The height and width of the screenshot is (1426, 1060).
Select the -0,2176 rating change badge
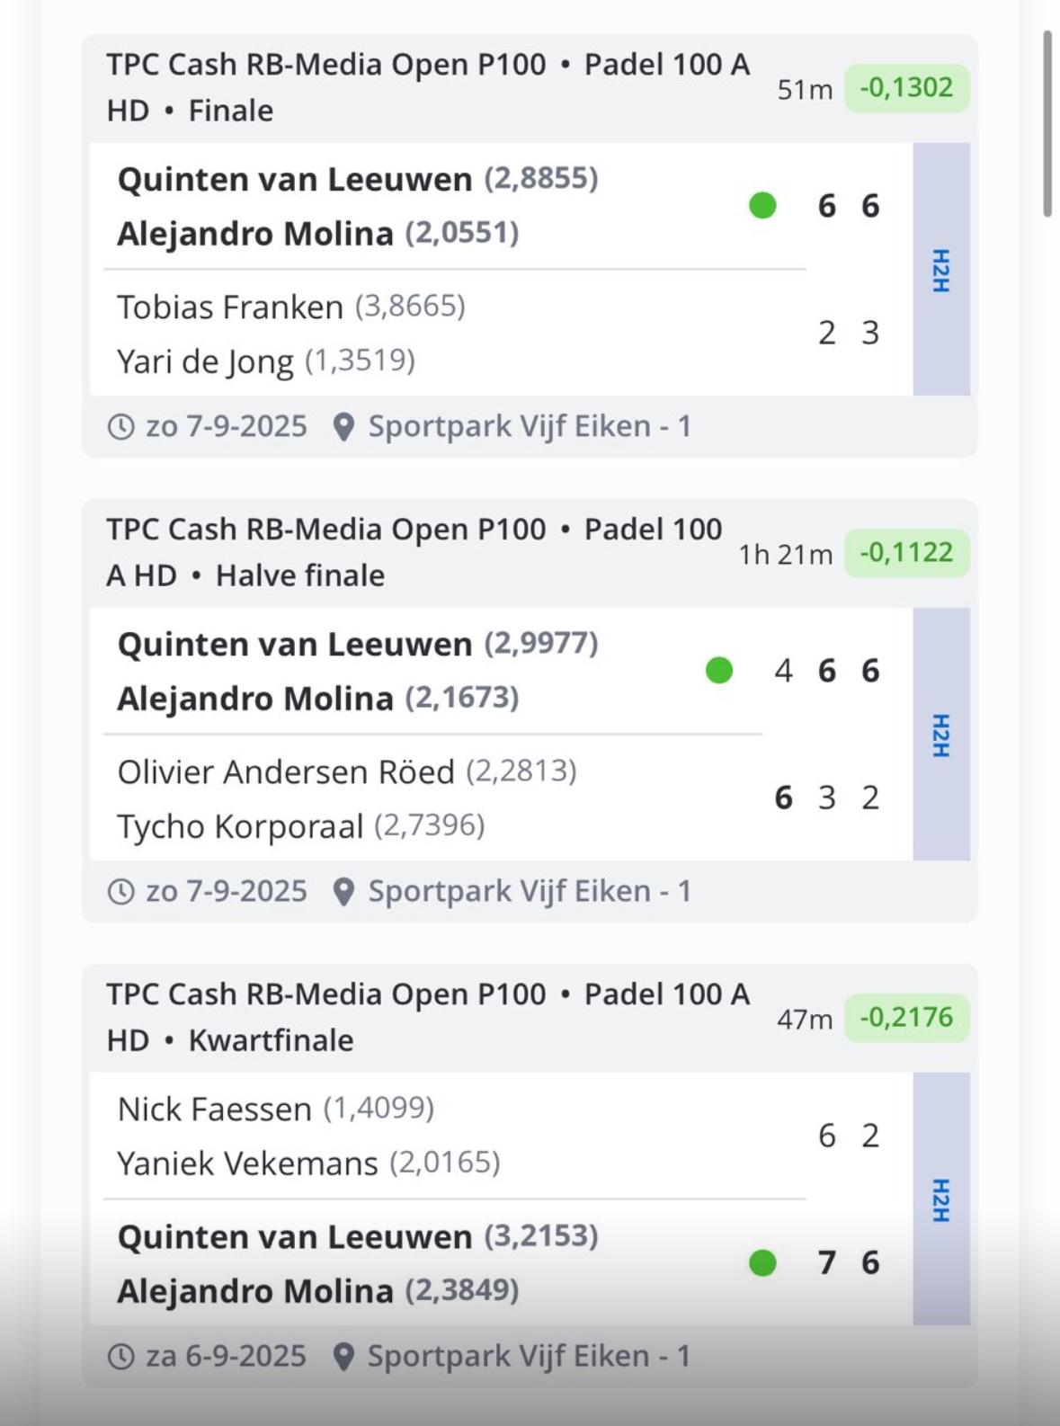[906, 1018]
